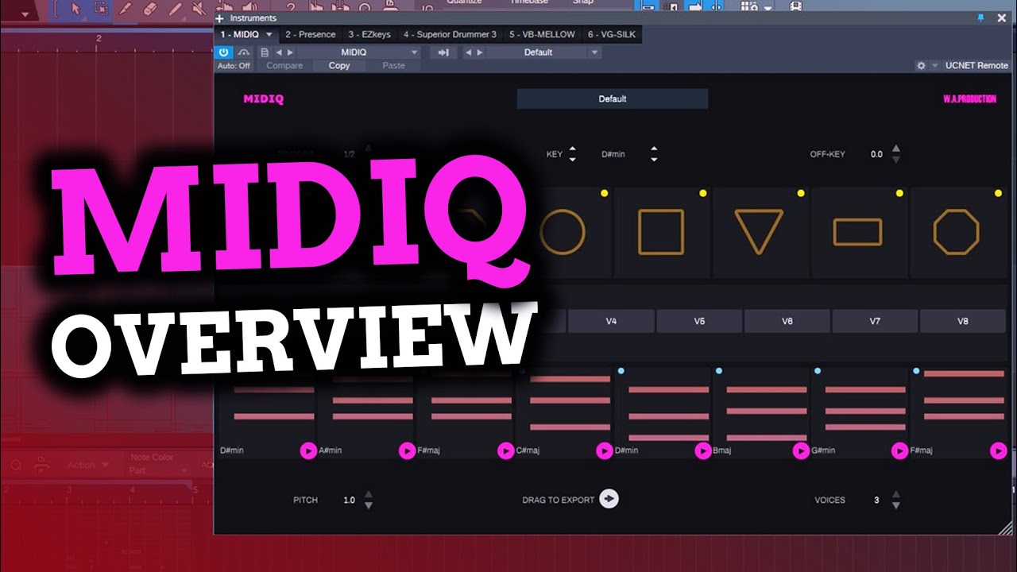Switch to the 3 - EZkeys tab

coord(369,35)
